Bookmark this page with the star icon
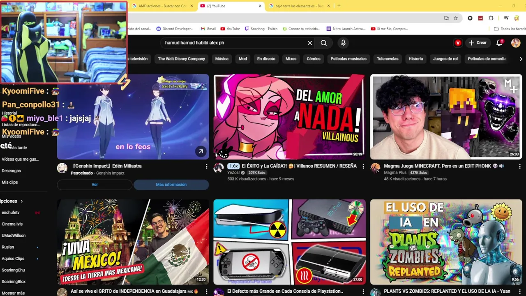The height and width of the screenshot is (296, 526). (456, 18)
